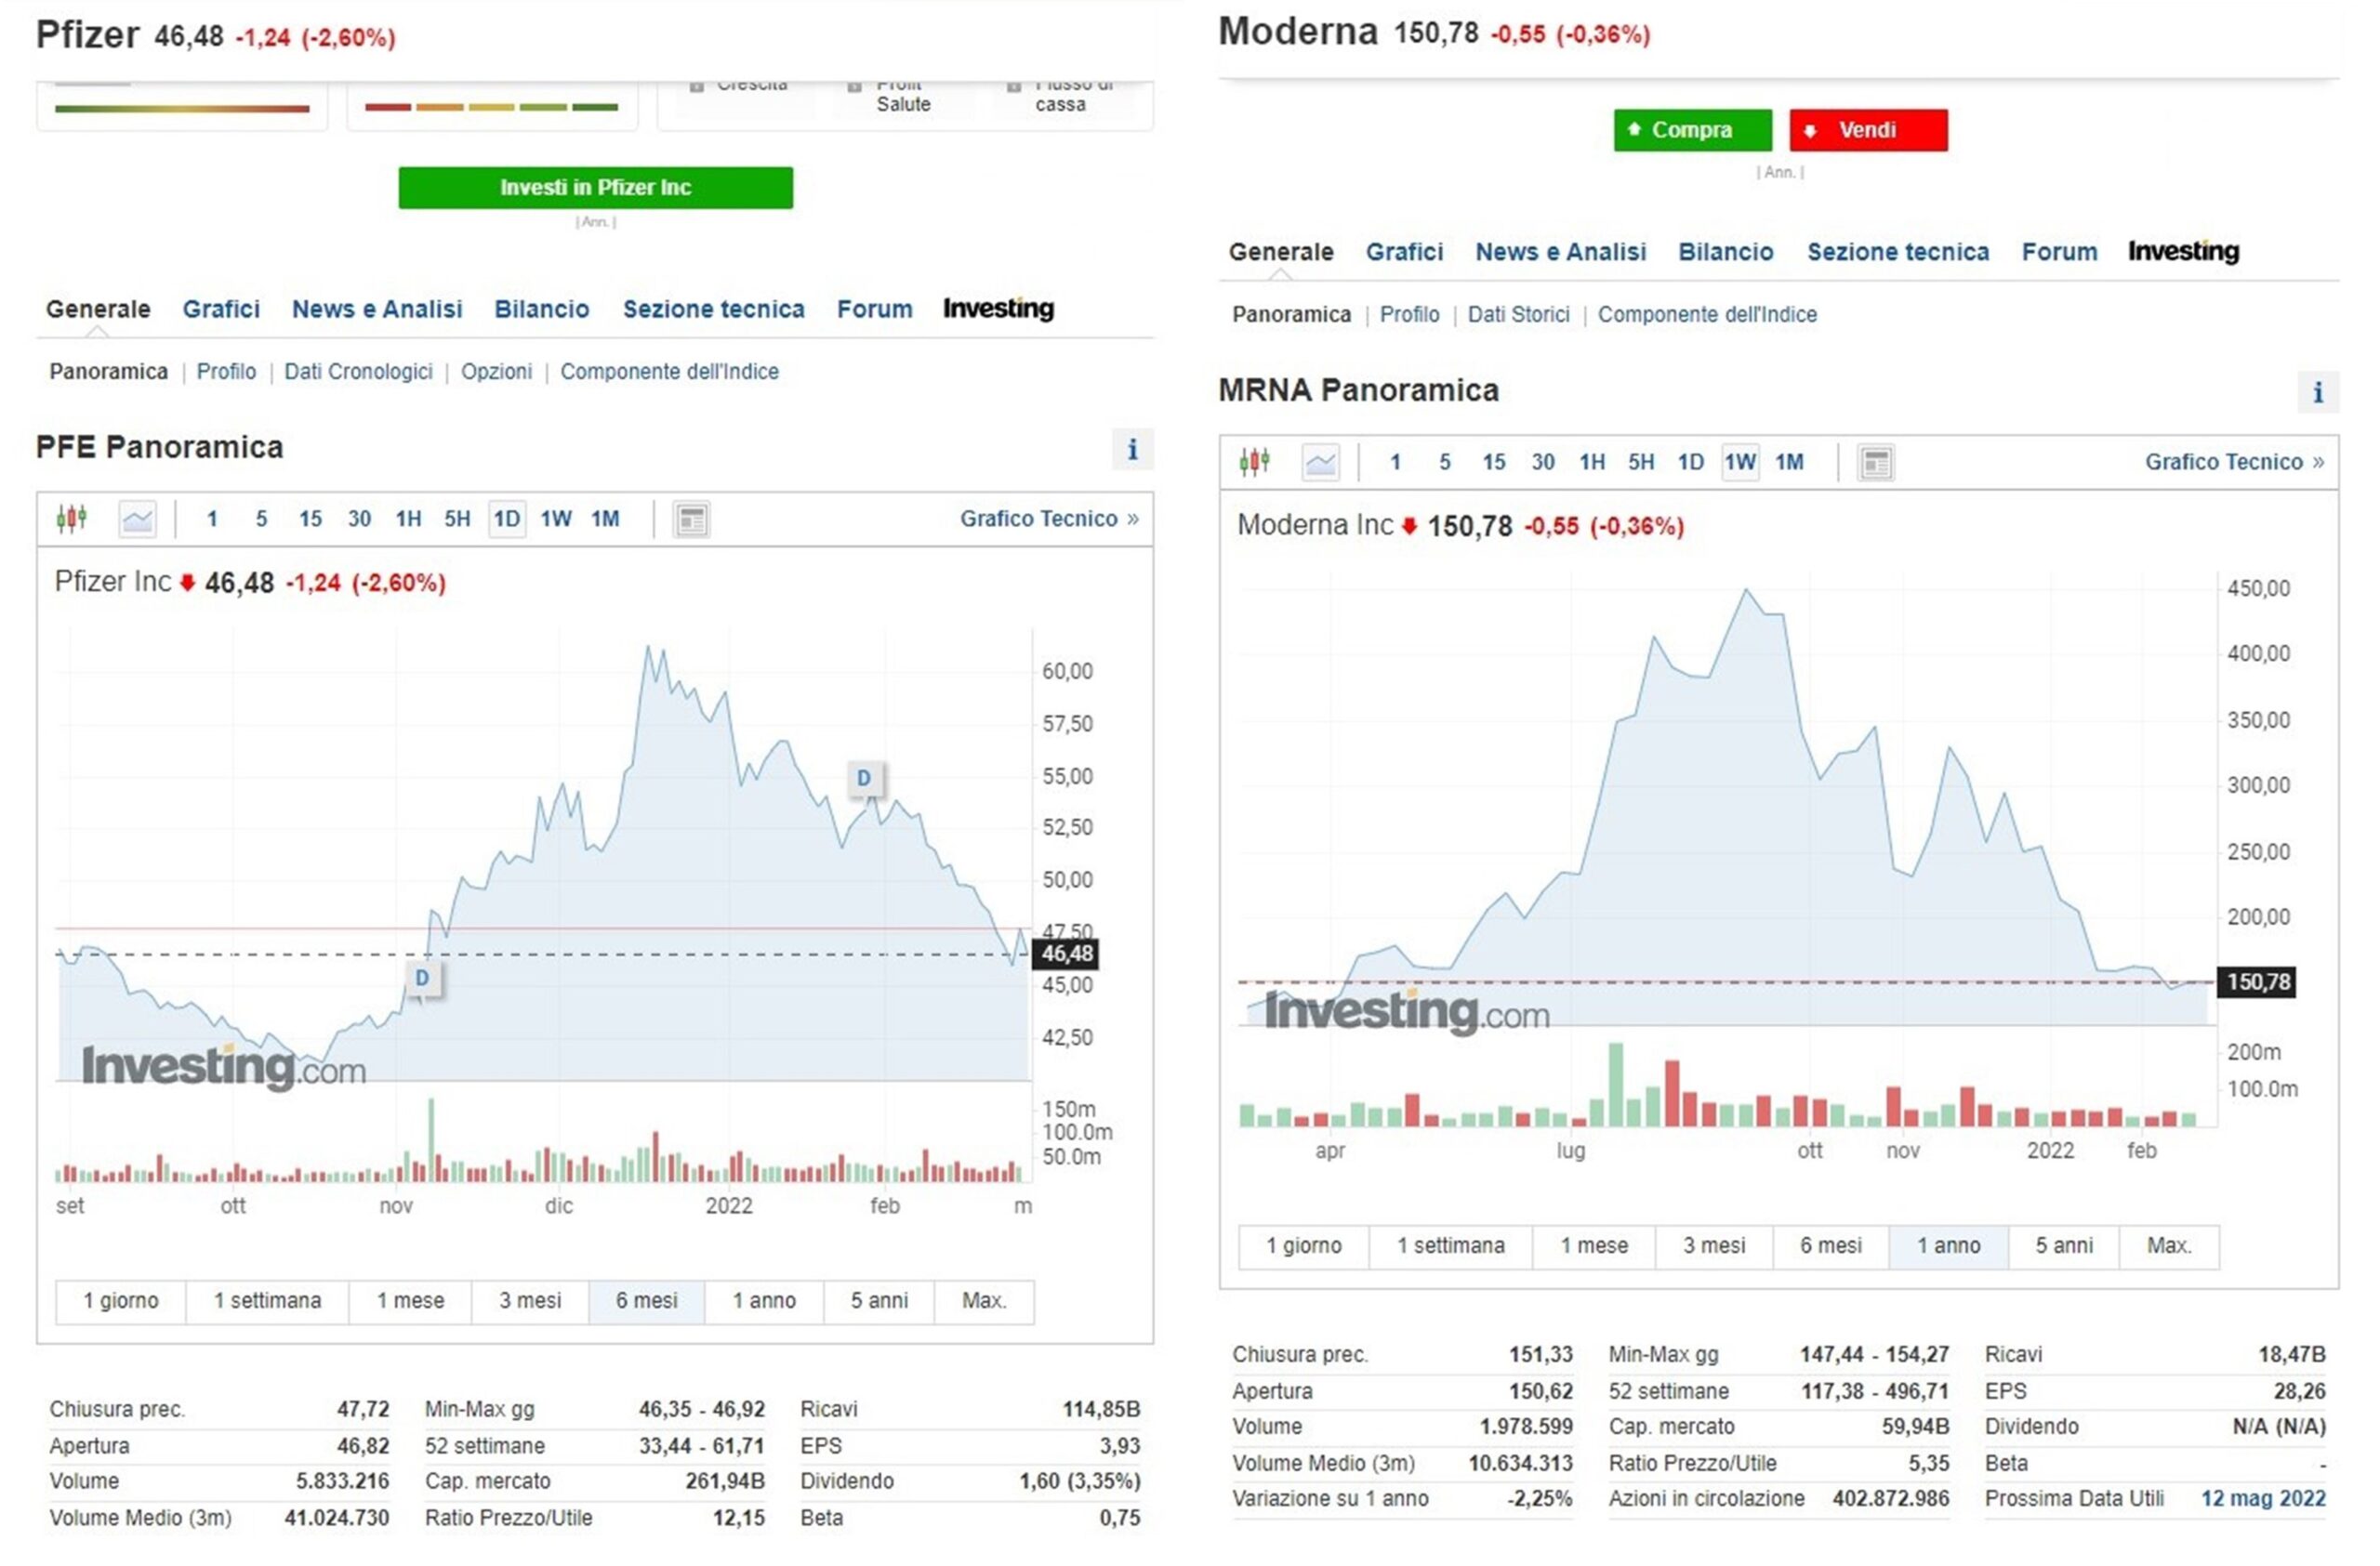Open the Bilancio tab on Pfizer page
This screenshot has height=1566, width=2380.
541,309
